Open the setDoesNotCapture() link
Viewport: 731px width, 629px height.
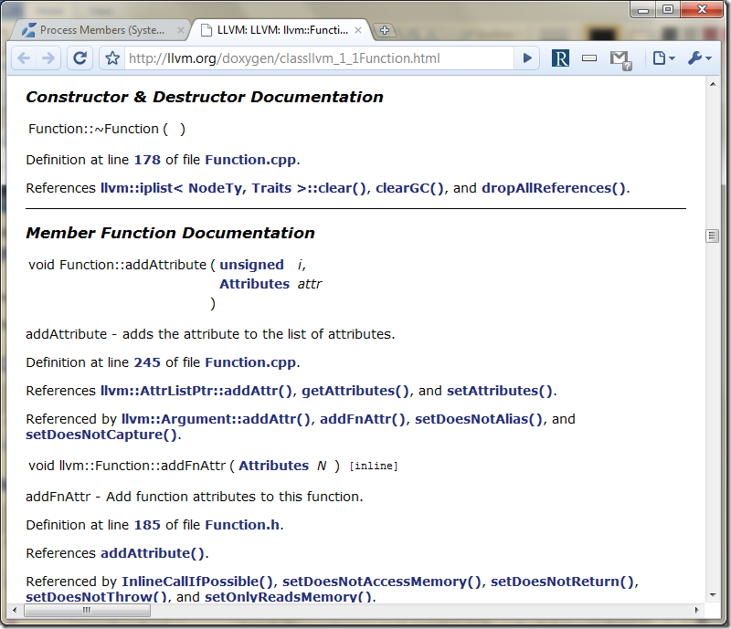[x=101, y=435]
